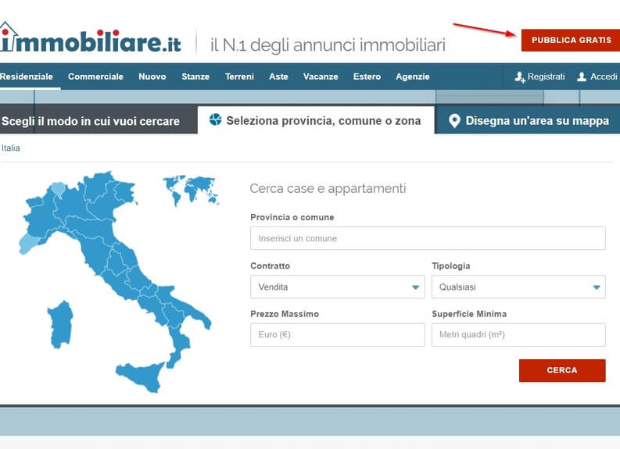Image resolution: width=620 pixels, height=449 pixels.
Task: Switch to Disegna un'area su mappa tab
Action: (x=528, y=120)
